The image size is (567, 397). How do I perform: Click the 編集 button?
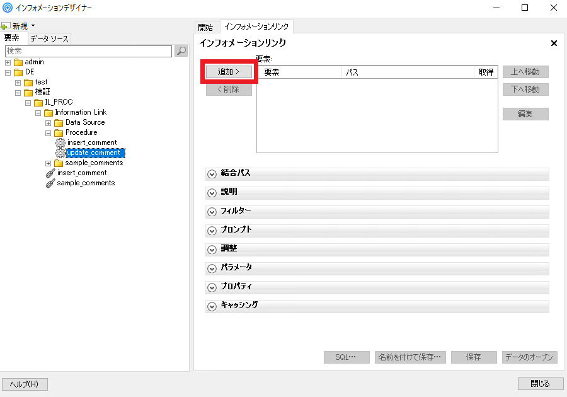[x=525, y=114]
